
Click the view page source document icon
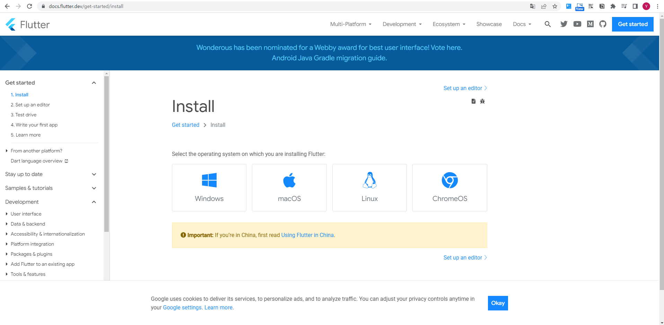point(473,101)
